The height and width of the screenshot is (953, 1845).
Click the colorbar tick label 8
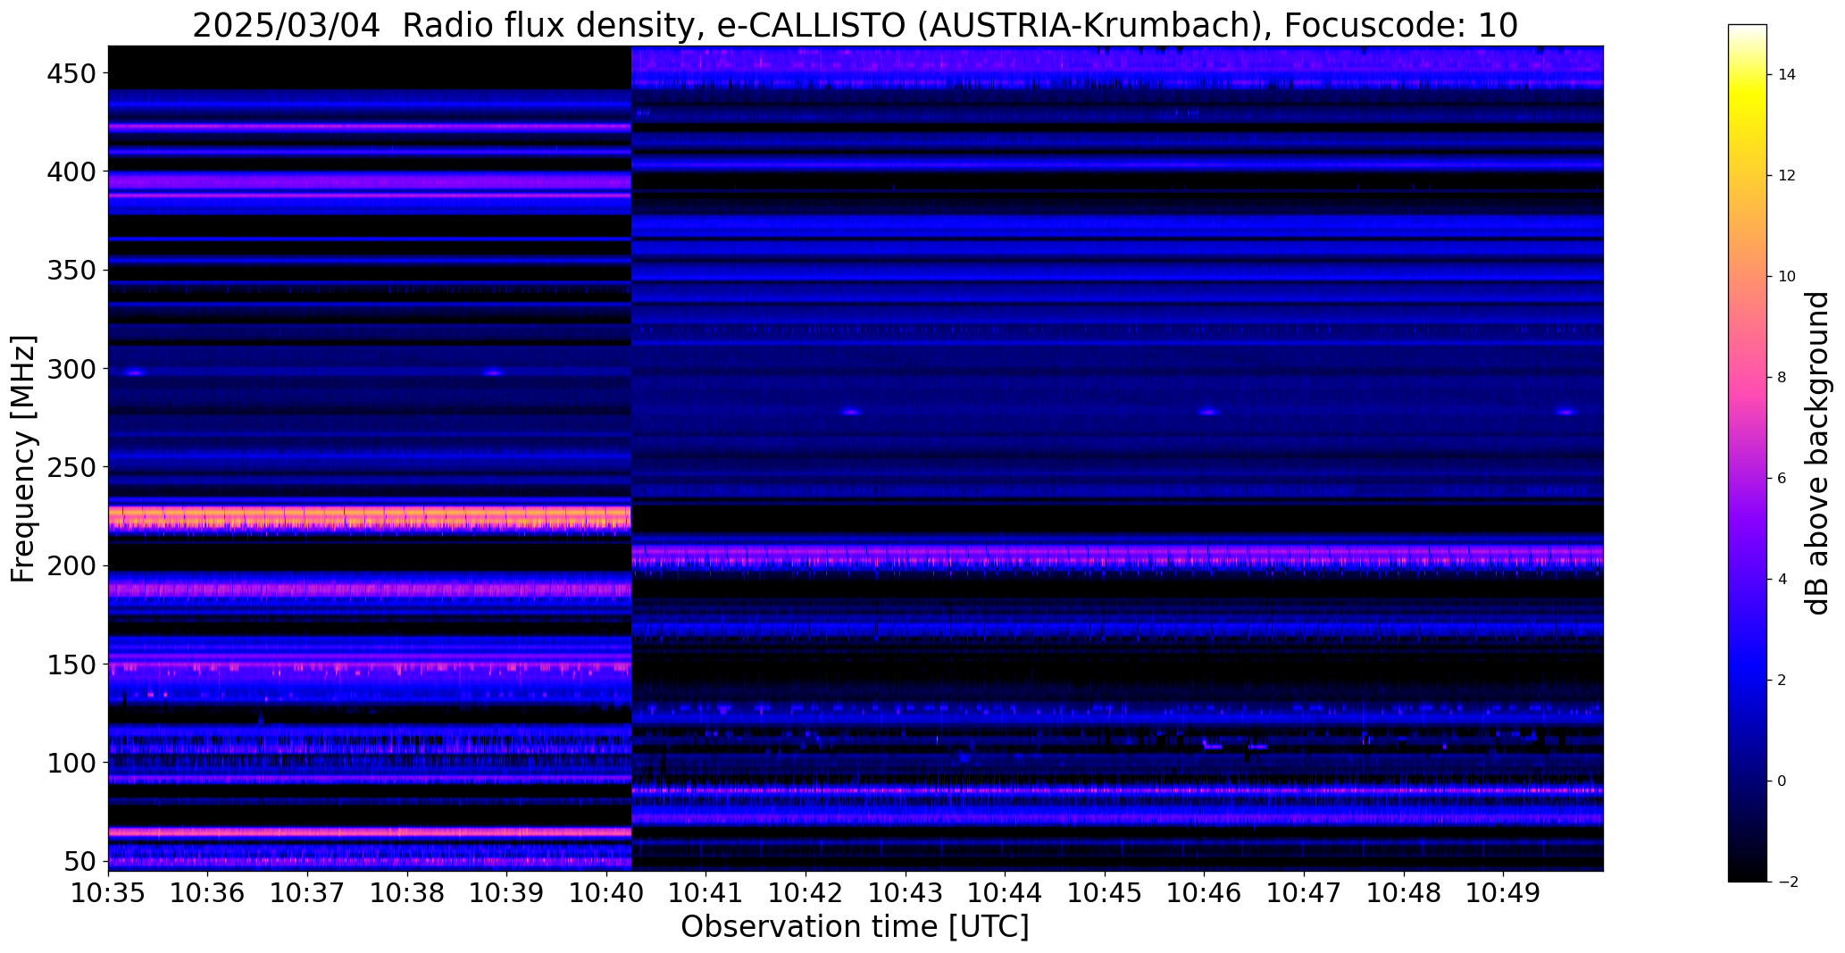click(x=1782, y=378)
